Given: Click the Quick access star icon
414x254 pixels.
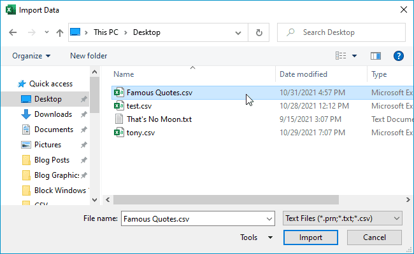Looking at the screenshot, I should coord(22,84).
